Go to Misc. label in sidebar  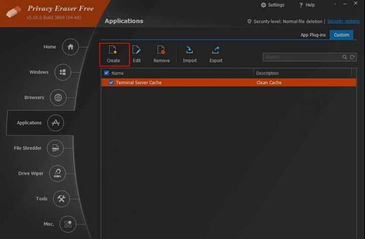pos(49,224)
